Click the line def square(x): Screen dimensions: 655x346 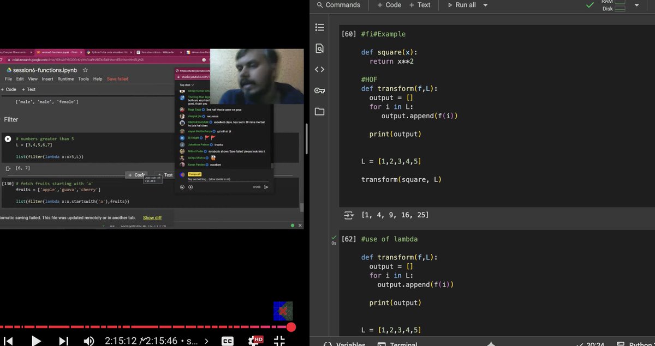click(x=389, y=52)
